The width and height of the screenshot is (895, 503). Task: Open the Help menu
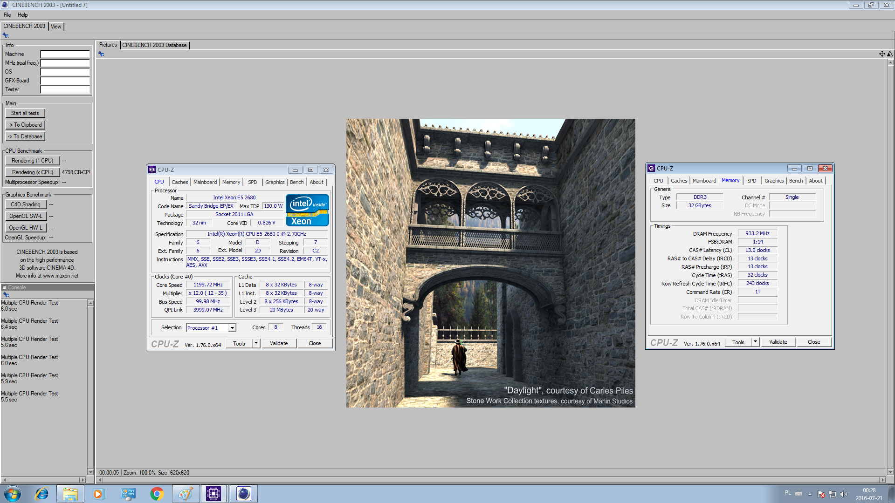[x=22, y=15]
